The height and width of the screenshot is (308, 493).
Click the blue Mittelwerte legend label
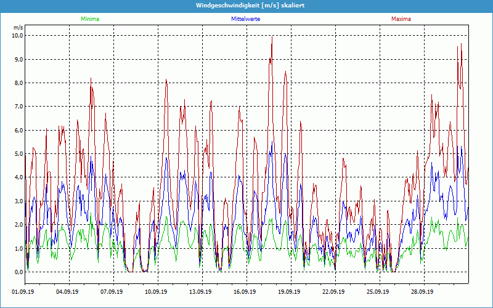245,19
